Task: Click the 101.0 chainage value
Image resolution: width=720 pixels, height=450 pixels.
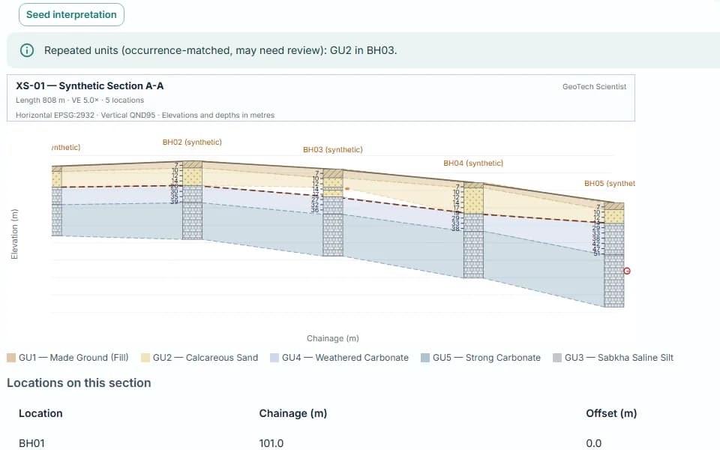Action: (x=271, y=443)
